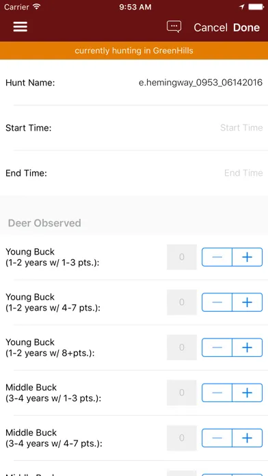Tap the location arrow in status bar

tap(242, 7)
